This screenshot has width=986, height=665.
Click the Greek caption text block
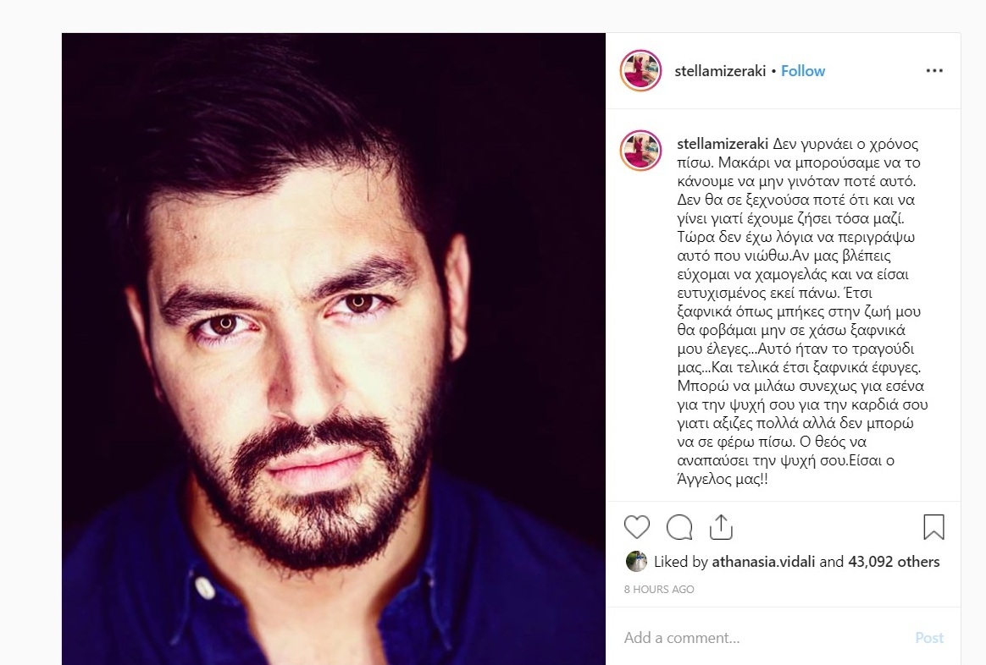click(x=802, y=311)
